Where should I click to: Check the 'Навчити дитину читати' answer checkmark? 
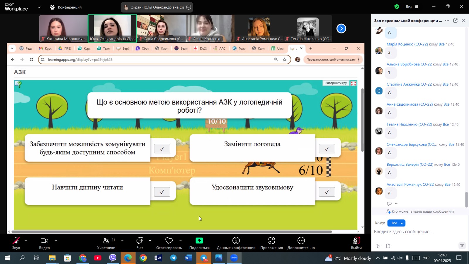[x=162, y=192]
